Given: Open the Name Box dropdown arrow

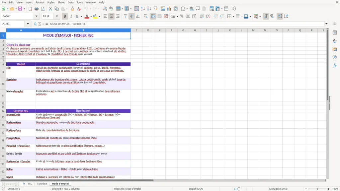Looking at the screenshot, I should [x=28, y=24].
